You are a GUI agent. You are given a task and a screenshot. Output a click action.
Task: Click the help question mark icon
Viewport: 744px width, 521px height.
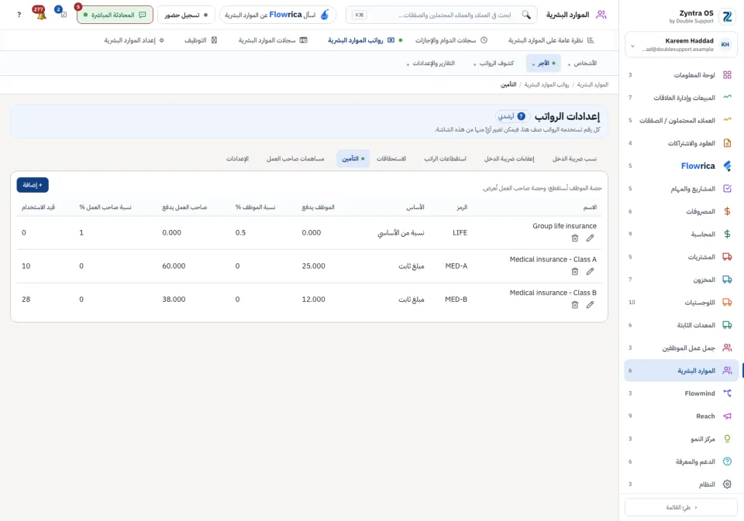(x=19, y=15)
